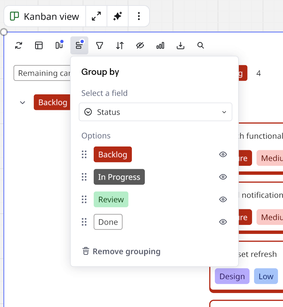Toggle visibility of Review option
283x307 pixels.
223,200
